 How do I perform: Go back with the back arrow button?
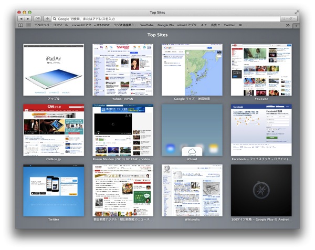(21, 19)
